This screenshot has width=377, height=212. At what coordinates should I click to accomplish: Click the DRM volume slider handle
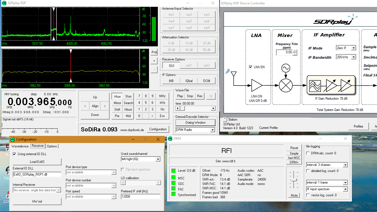(x=294, y=180)
